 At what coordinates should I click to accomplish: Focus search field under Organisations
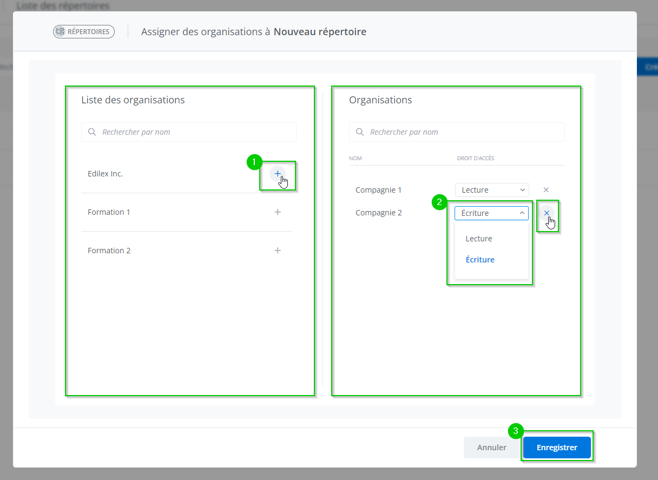(x=463, y=132)
